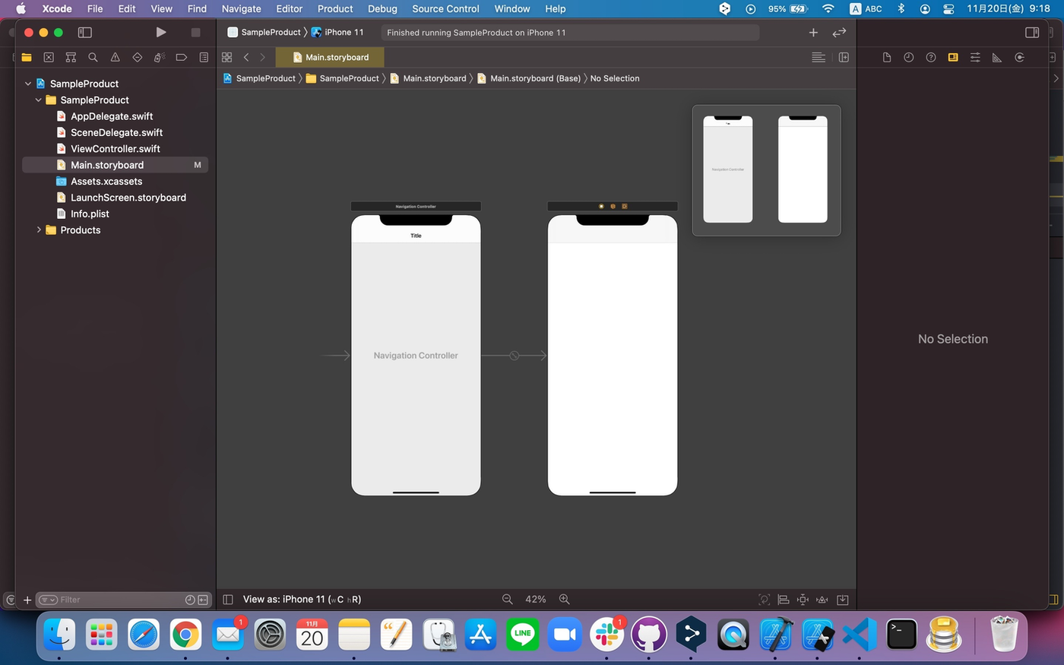Open the Breakpoint navigator icon
Viewport: 1064px width, 665px height.
181,57
